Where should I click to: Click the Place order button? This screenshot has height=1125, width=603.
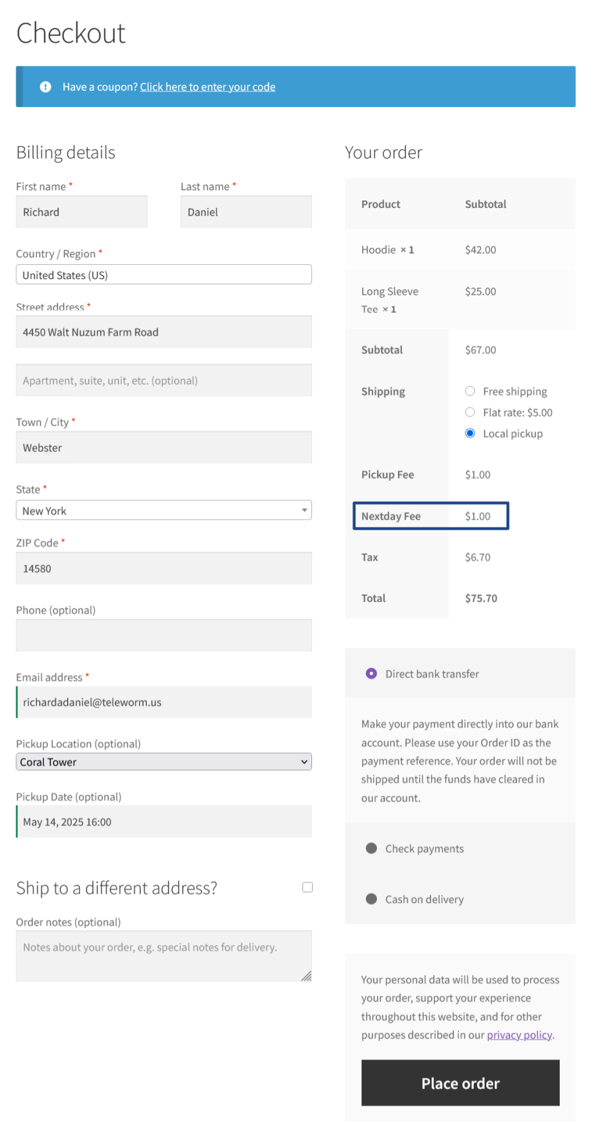pyautogui.click(x=460, y=1082)
